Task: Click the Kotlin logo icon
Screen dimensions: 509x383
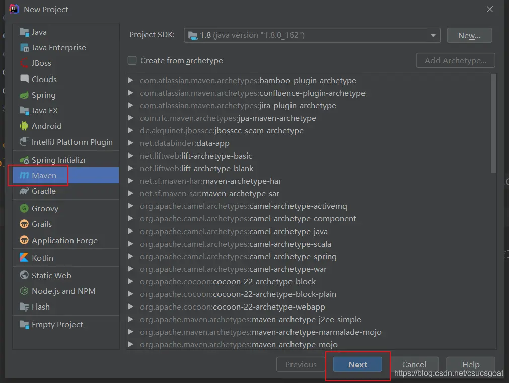Action: tap(24, 258)
